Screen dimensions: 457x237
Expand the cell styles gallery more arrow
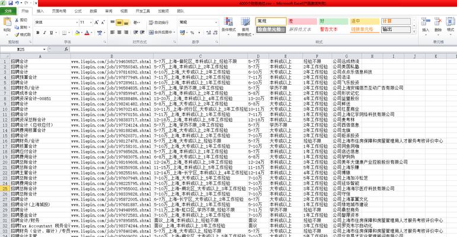tap(414, 31)
